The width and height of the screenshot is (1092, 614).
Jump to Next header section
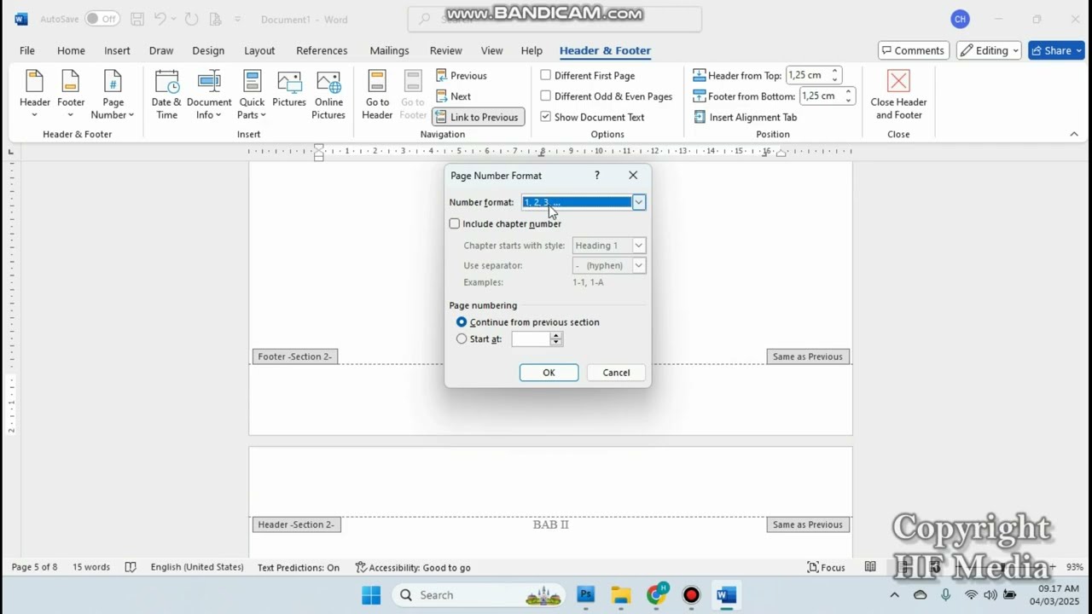pyautogui.click(x=453, y=96)
